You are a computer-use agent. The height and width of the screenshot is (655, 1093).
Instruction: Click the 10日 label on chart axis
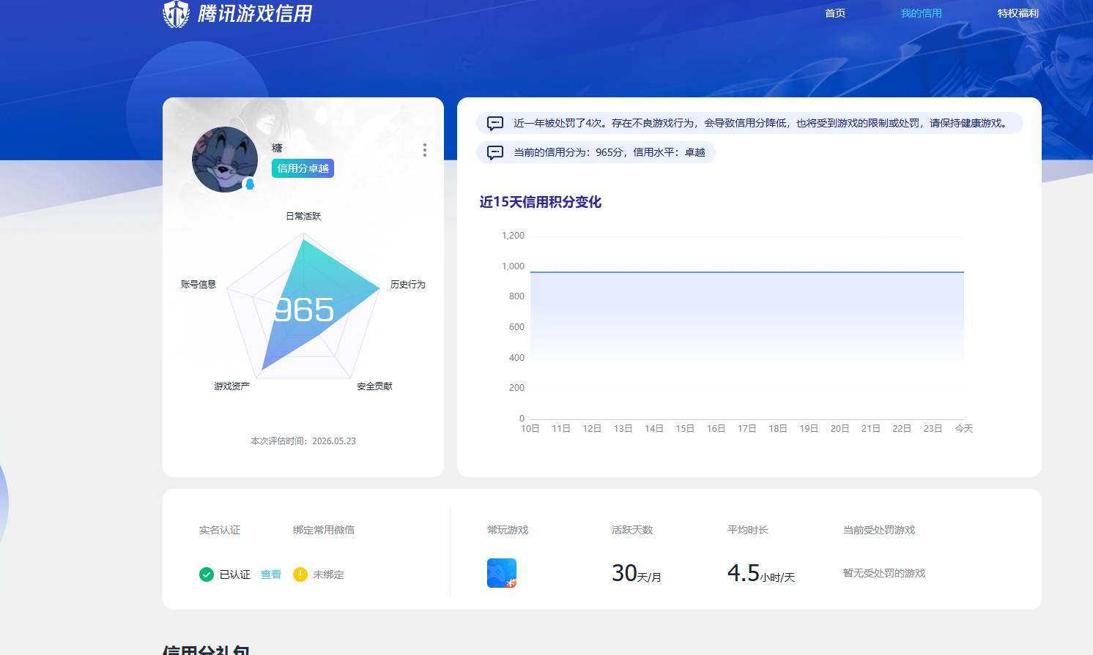[530, 428]
